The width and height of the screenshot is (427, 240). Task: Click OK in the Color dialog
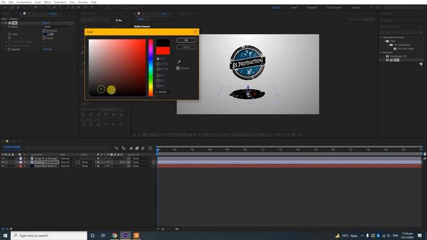[186, 40]
